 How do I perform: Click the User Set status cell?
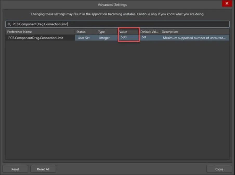pyautogui.click(x=84, y=38)
